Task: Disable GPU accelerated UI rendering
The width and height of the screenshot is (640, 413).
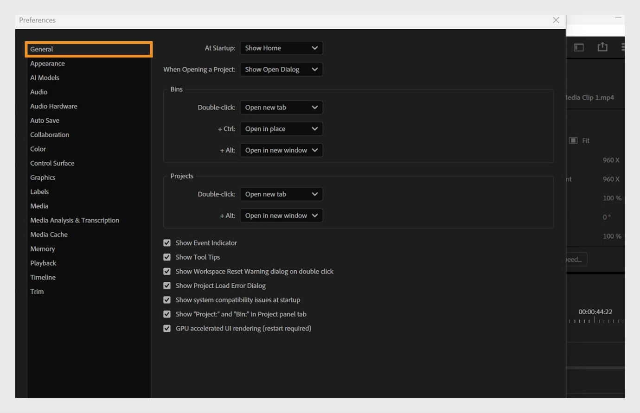Action: [x=167, y=328]
